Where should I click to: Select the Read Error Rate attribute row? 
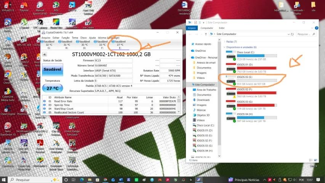pos(110,101)
